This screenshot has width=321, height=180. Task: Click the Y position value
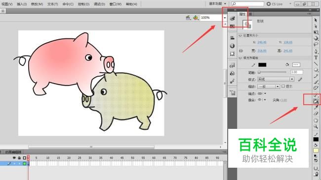[288, 42]
